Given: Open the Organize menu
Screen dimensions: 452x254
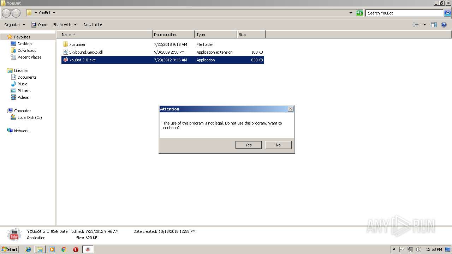Looking at the screenshot, I should (15, 25).
